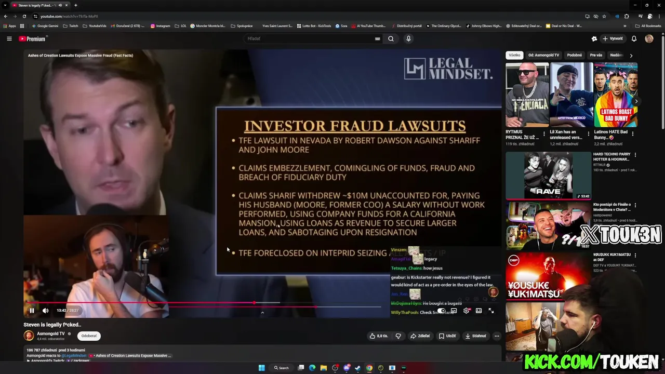Open a new browser tab

point(76,5)
